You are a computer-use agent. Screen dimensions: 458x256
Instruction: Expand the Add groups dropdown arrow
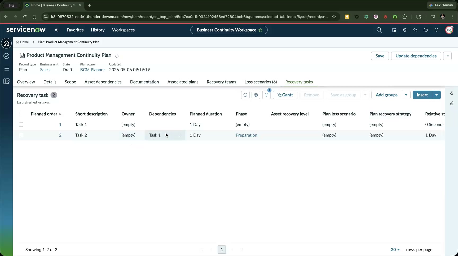[x=406, y=95]
